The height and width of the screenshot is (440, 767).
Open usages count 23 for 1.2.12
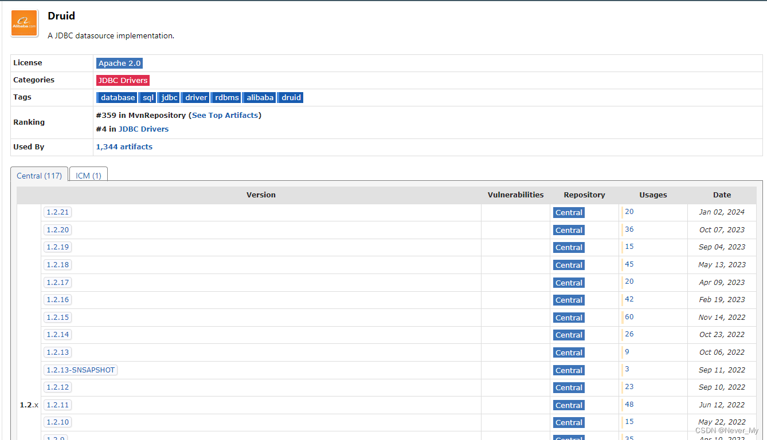click(629, 386)
